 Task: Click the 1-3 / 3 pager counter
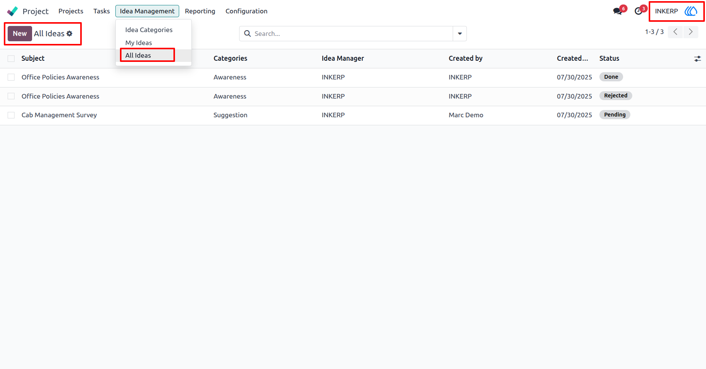654,32
